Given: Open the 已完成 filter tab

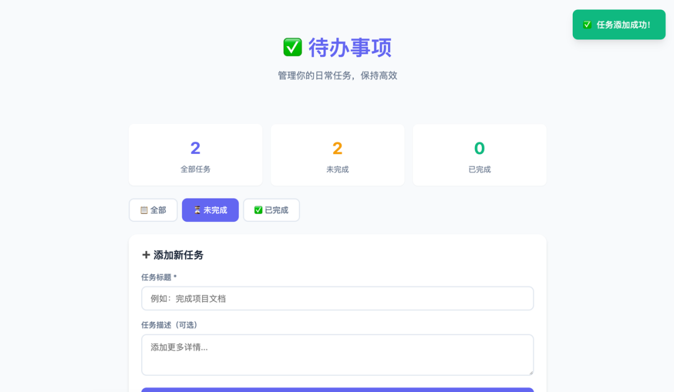Looking at the screenshot, I should tap(271, 210).
